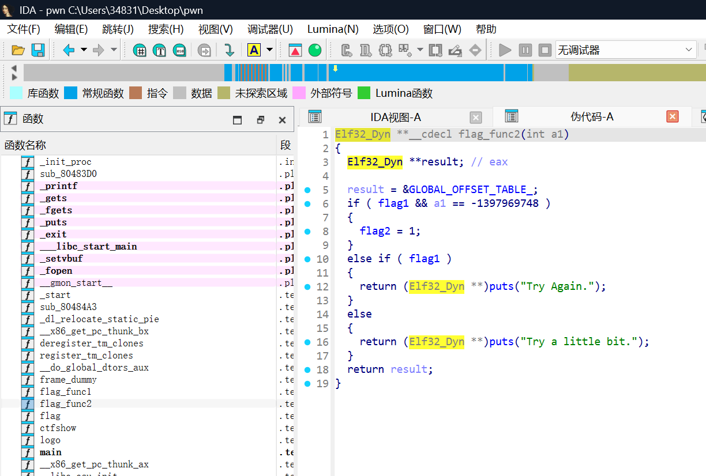Open the 文件(F) menu

24,29
